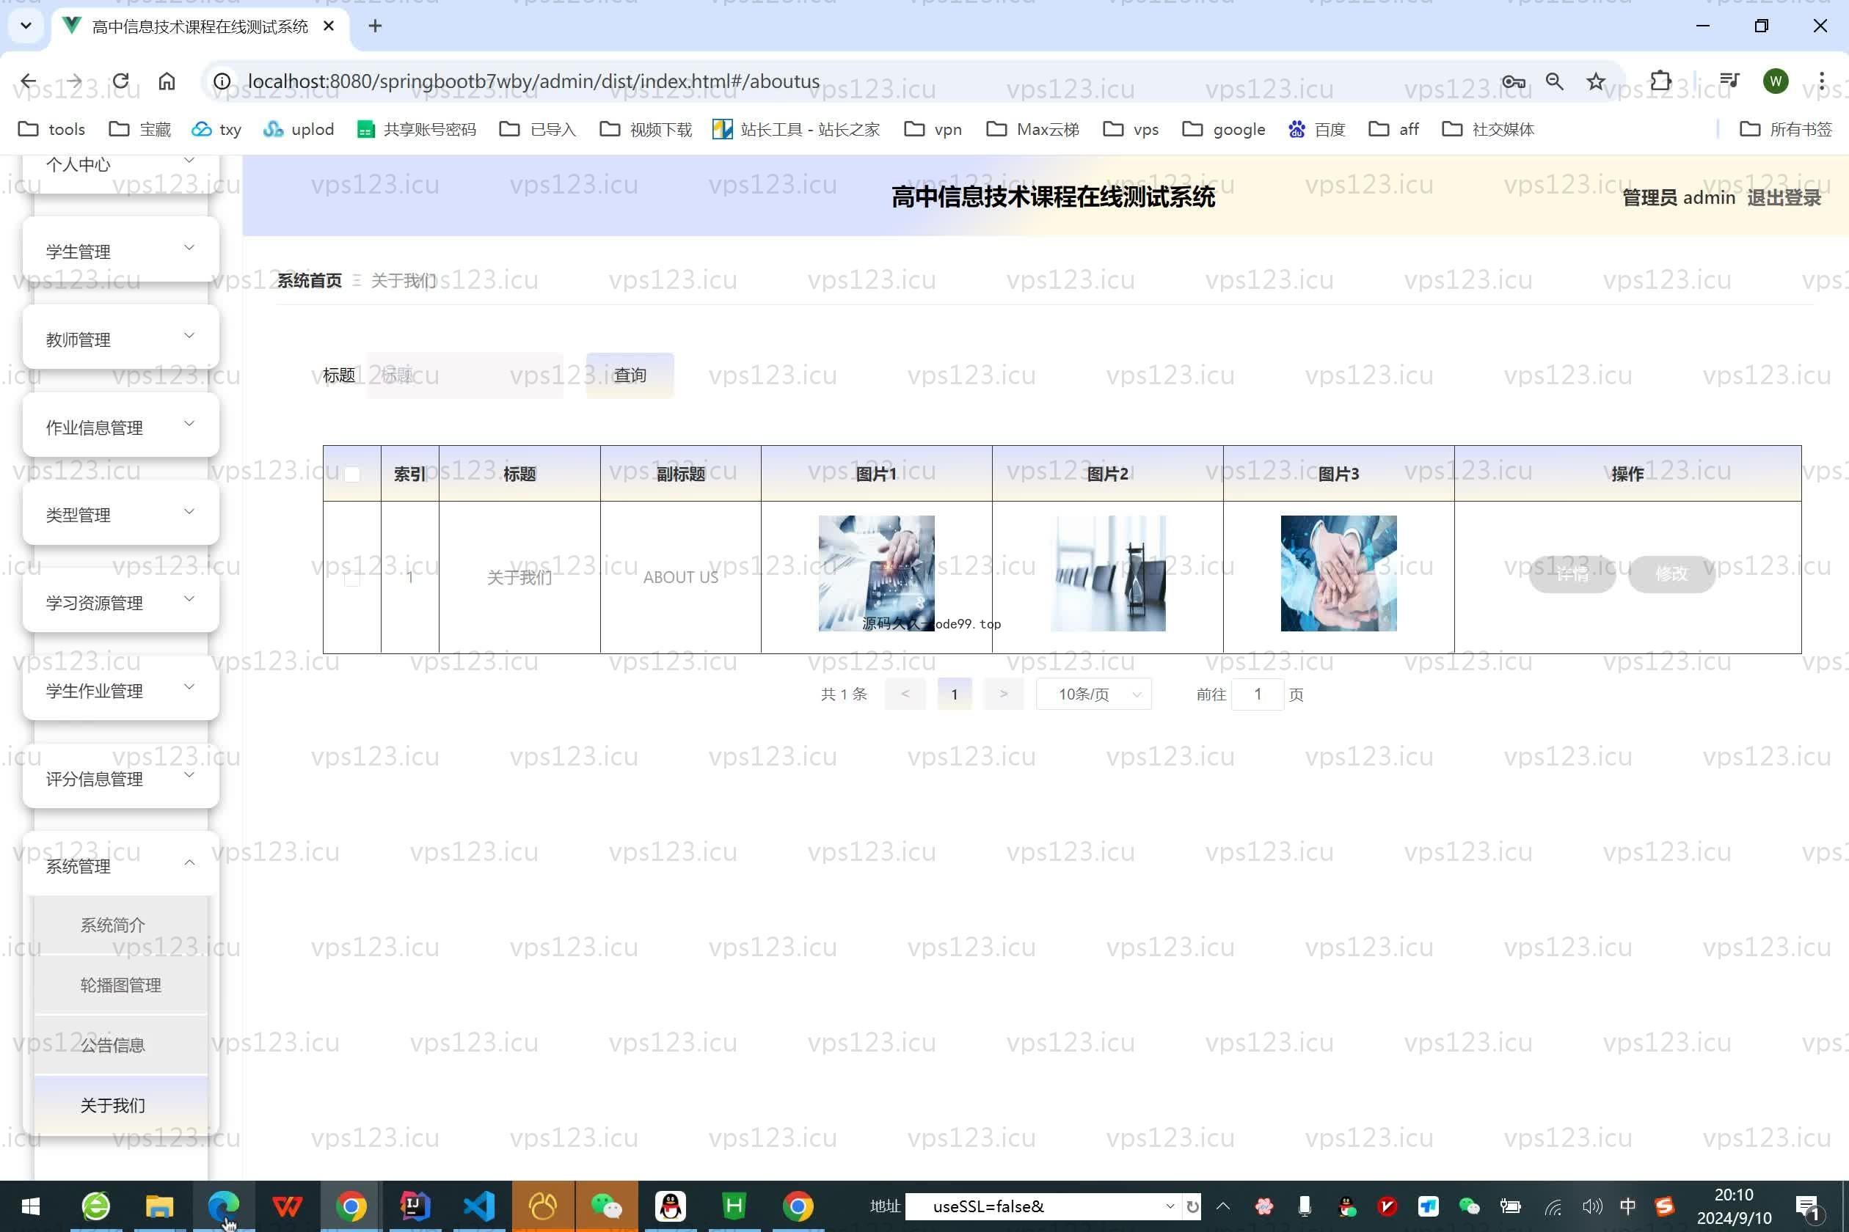Viewport: 1849px width, 1232px height.
Task: Open the 系统简介 submenu item
Action: tap(120, 925)
